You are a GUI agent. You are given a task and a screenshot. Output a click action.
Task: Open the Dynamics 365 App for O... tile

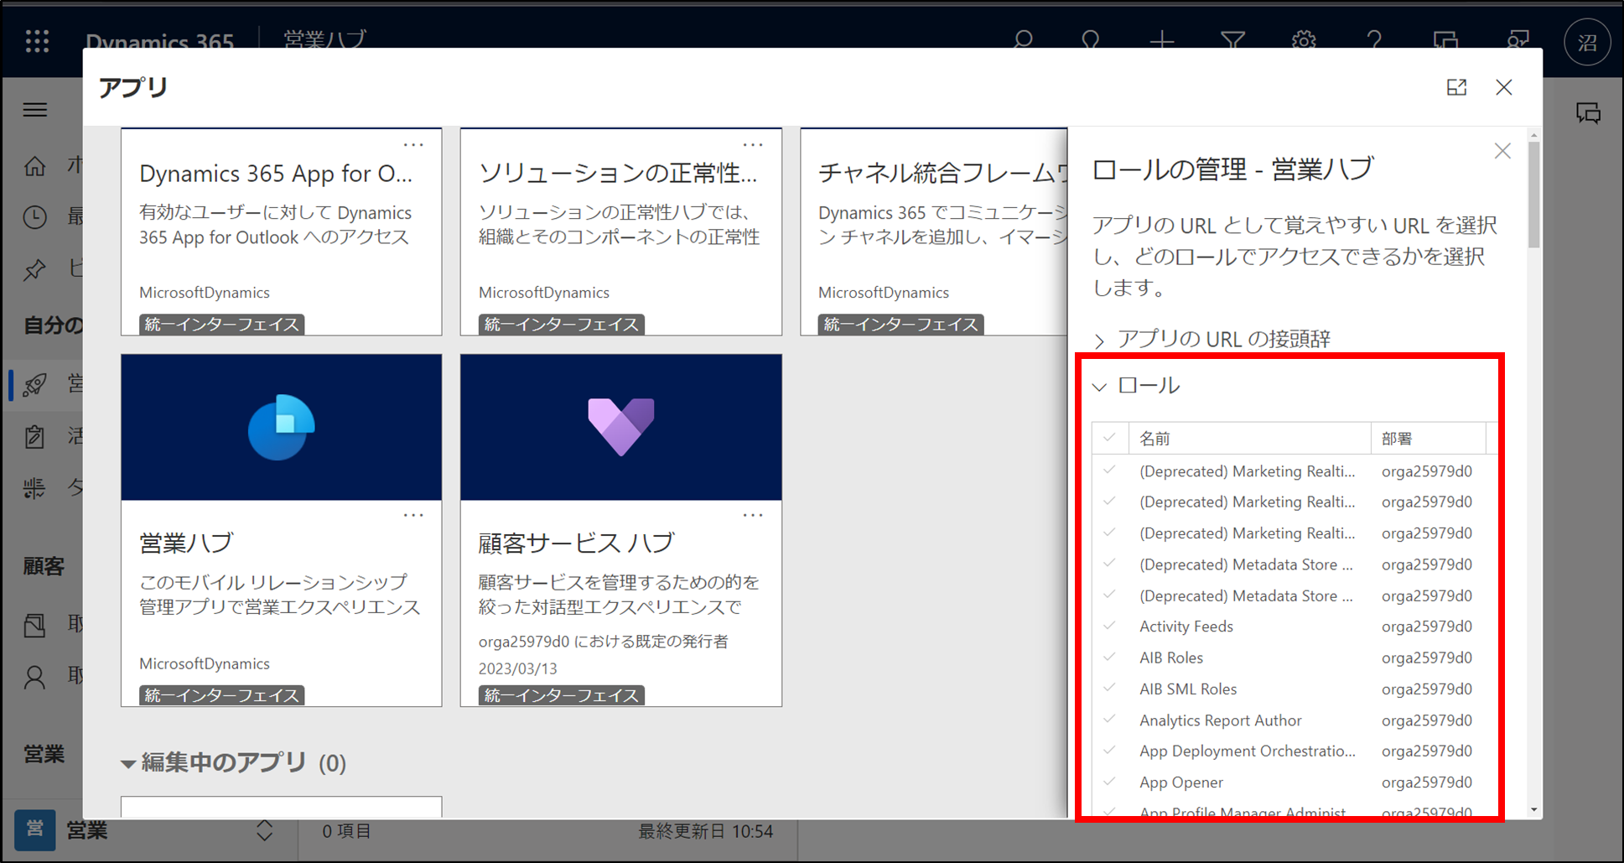click(281, 231)
